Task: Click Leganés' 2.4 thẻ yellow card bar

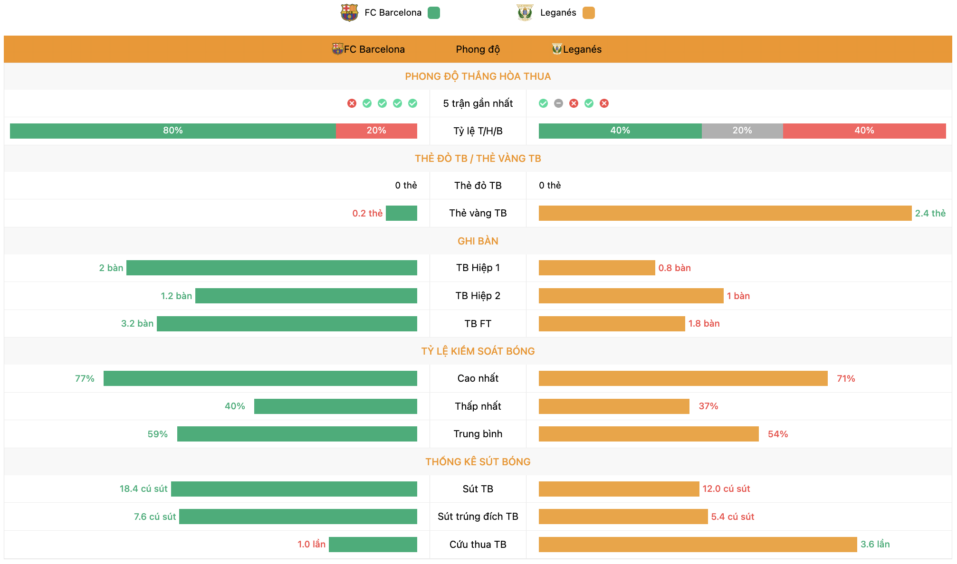Action: tap(725, 213)
